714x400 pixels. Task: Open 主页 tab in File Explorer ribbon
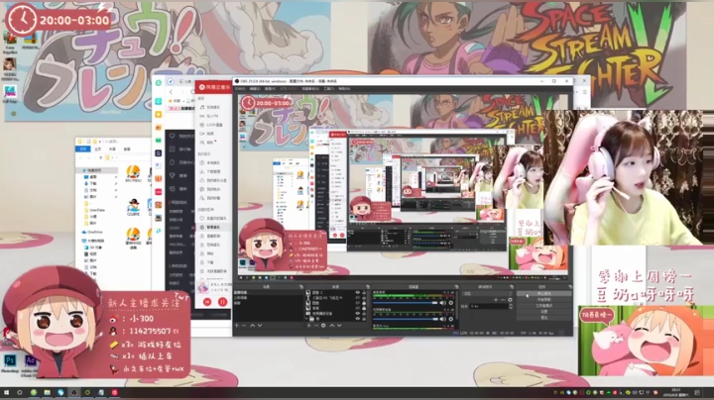(x=98, y=149)
